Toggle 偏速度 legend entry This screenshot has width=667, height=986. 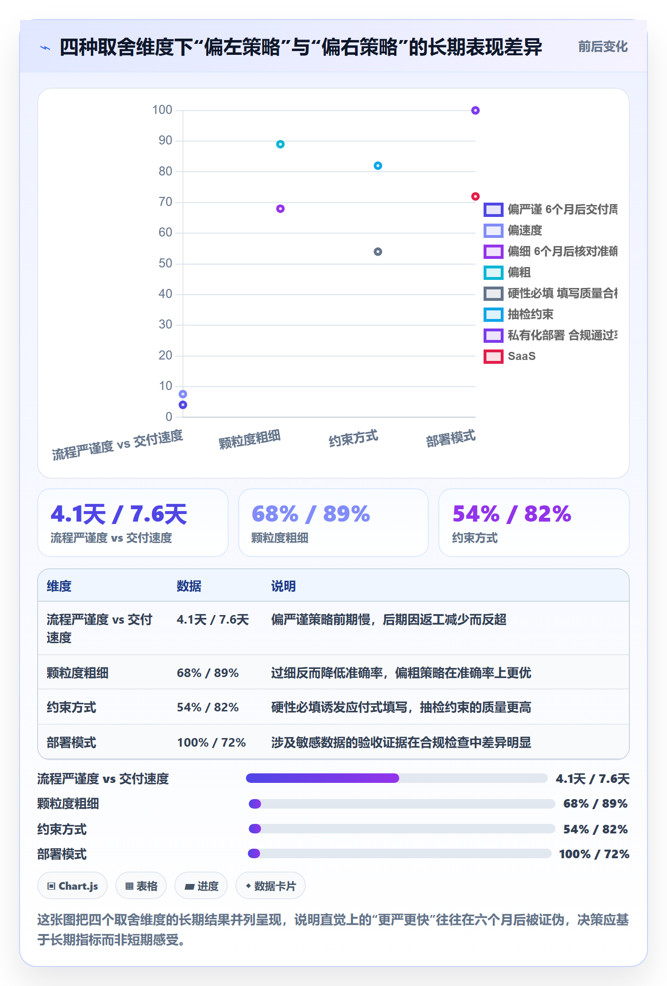click(x=513, y=231)
